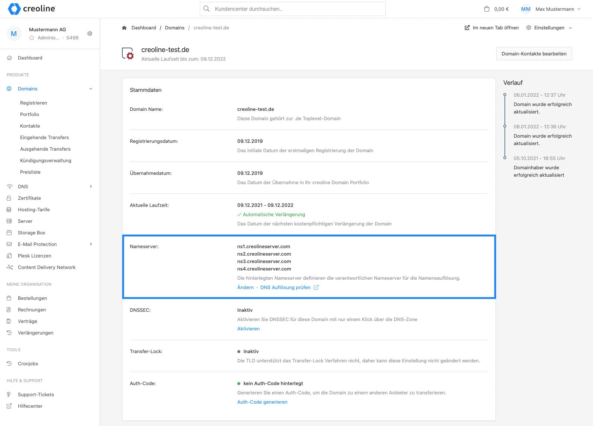
Task: Click the DNS wifi icon
Action: tap(9, 186)
